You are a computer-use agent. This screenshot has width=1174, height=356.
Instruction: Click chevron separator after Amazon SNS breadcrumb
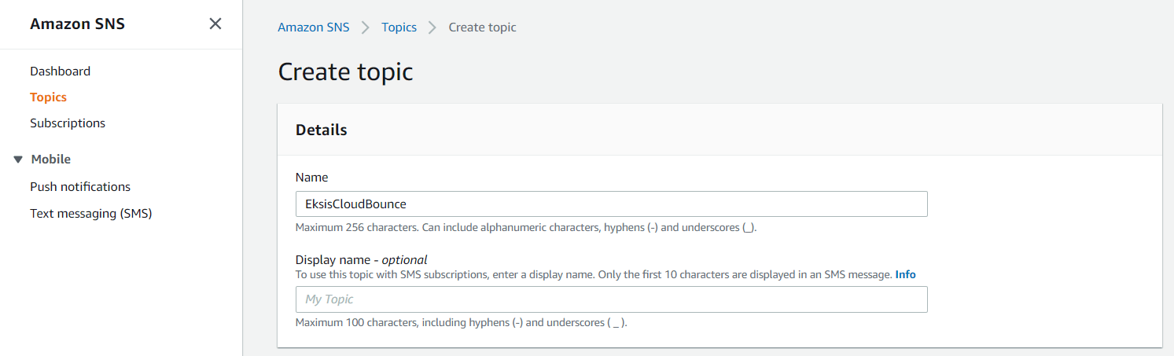tap(365, 28)
